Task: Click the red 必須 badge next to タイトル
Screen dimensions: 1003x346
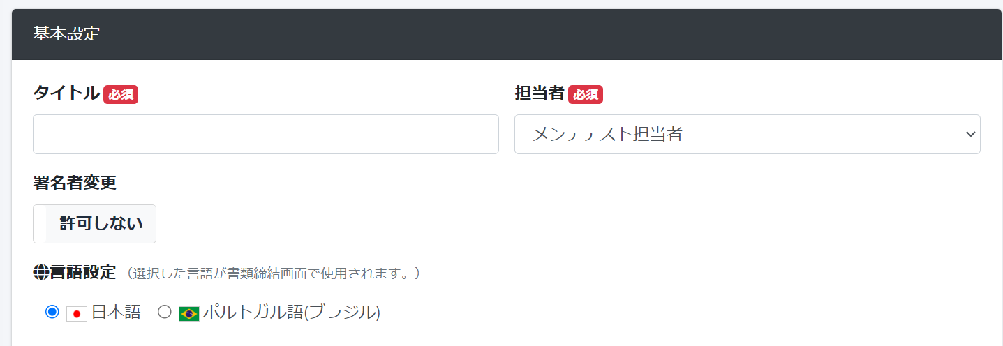Action: click(121, 94)
